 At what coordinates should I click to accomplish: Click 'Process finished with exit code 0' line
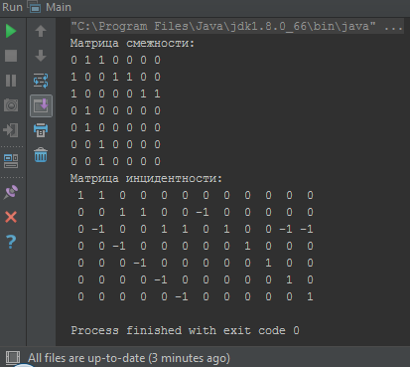click(185, 330)
